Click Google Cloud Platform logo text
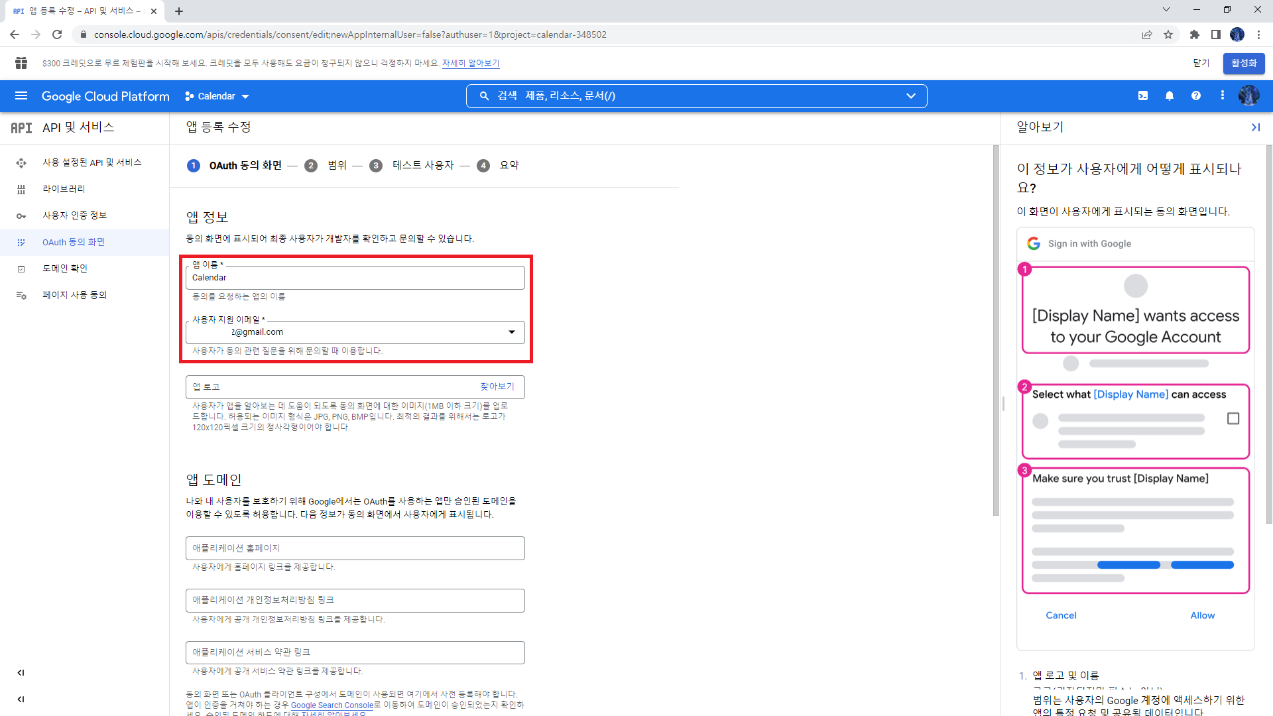The image size is (1273, 716). (105, 96)
